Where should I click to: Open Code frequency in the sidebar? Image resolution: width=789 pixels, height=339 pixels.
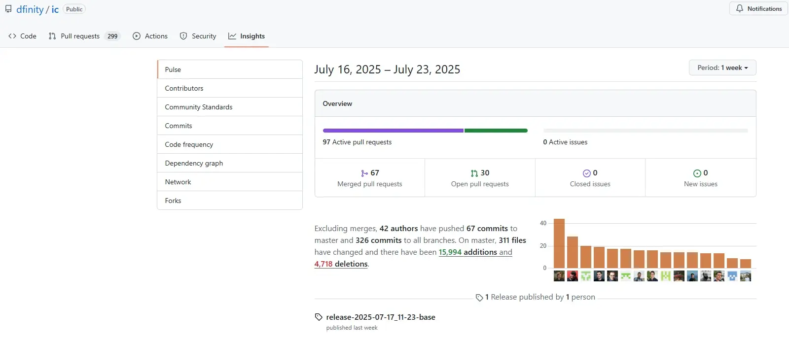click(x=230, y=144)
